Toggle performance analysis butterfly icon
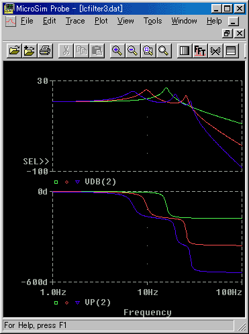This screenshot has width=249, height=334. (x=215, y=50)
